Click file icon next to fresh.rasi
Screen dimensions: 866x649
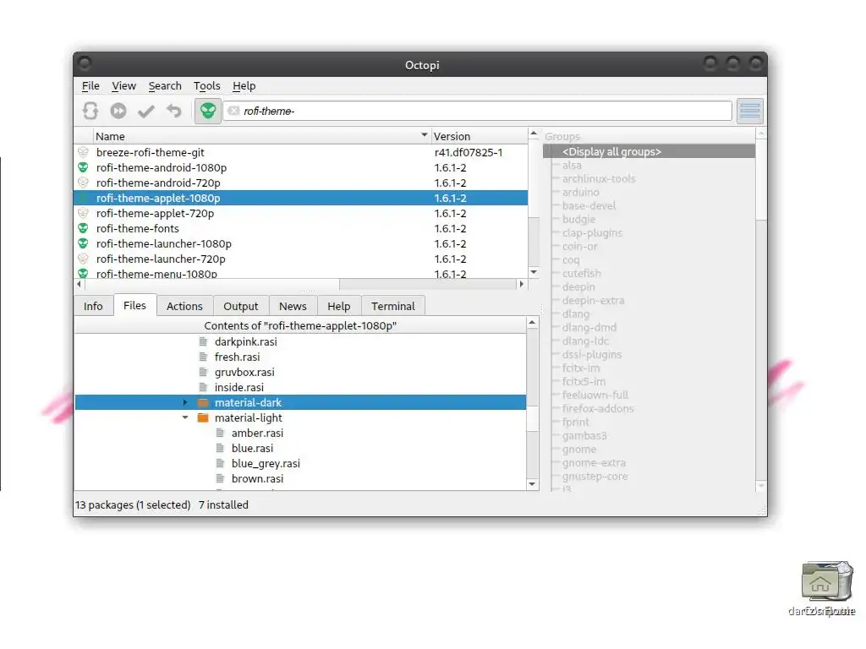click(x=203, y=357)
